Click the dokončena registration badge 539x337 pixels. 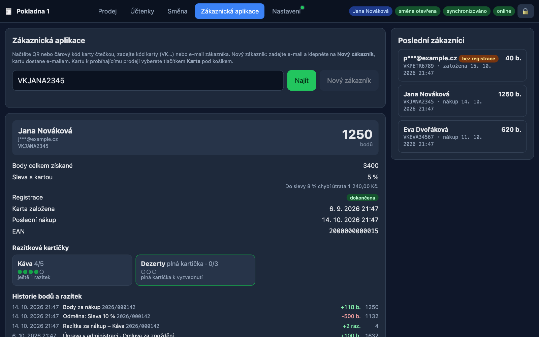362,198
